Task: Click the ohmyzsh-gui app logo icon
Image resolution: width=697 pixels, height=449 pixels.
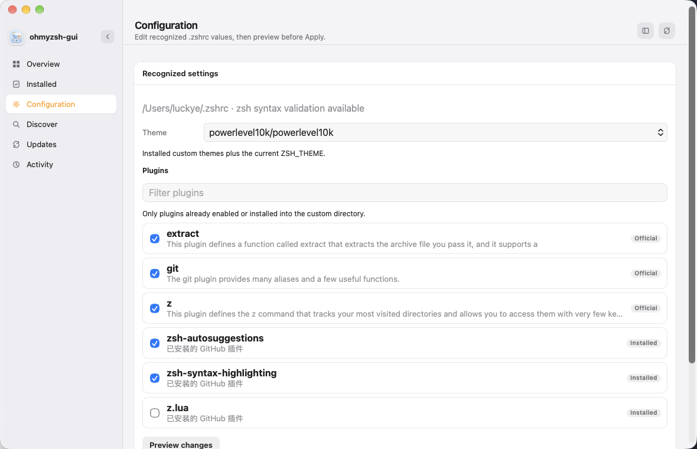Action: point(17,37)
